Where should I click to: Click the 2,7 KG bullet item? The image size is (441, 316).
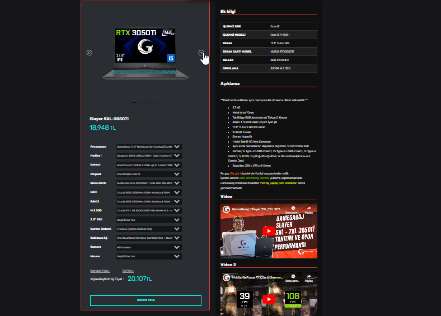[236, 107]
